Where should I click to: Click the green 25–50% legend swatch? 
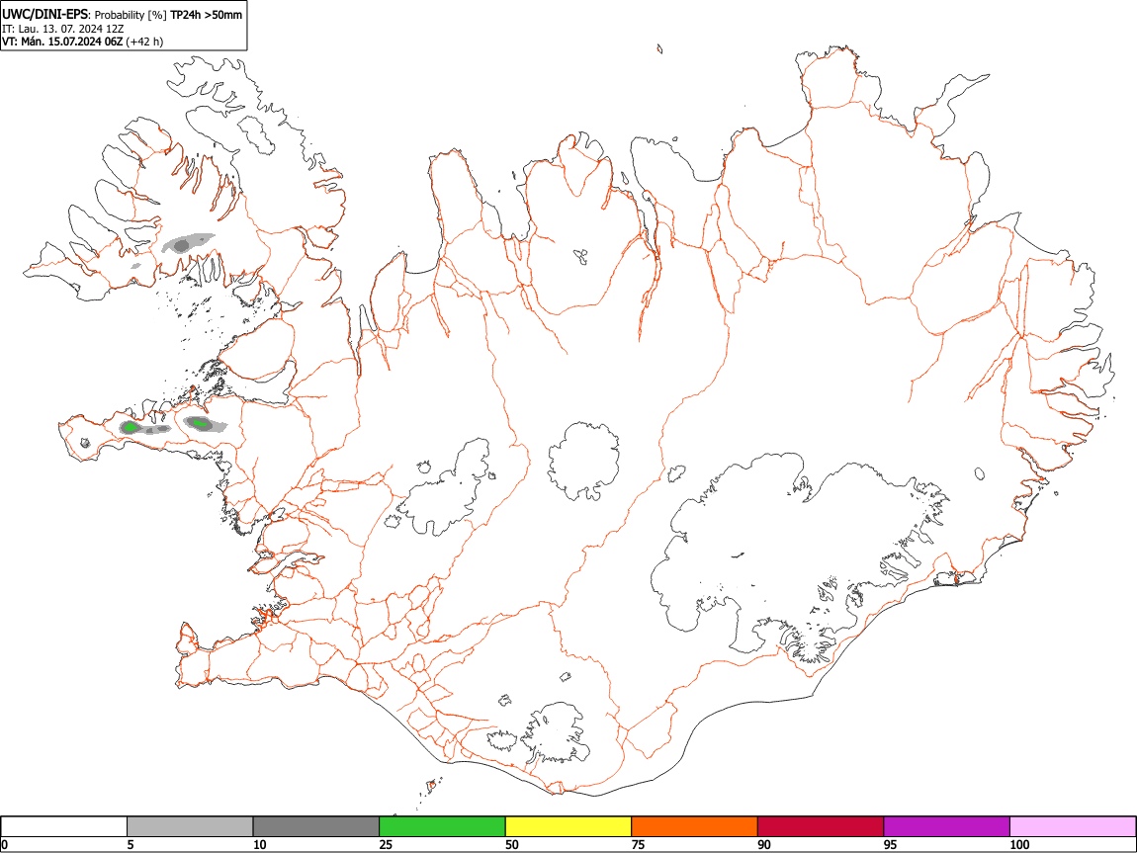[442, 826]
